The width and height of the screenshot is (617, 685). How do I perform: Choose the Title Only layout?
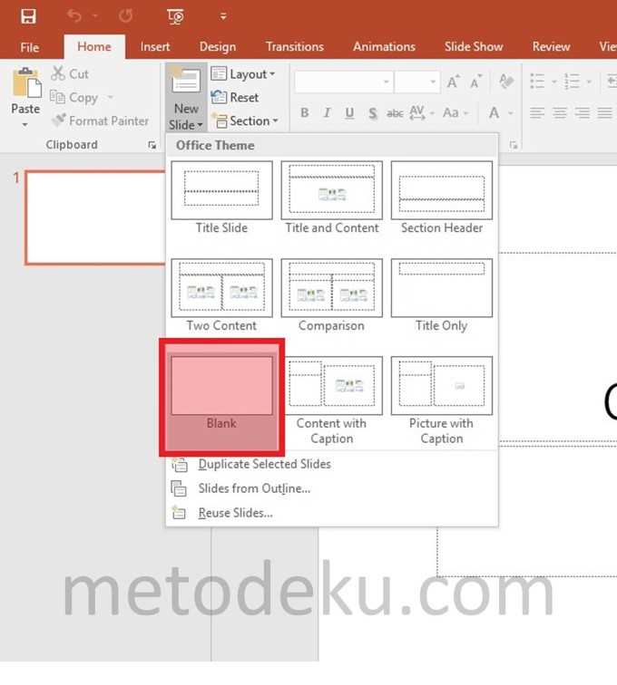[442, 295]
